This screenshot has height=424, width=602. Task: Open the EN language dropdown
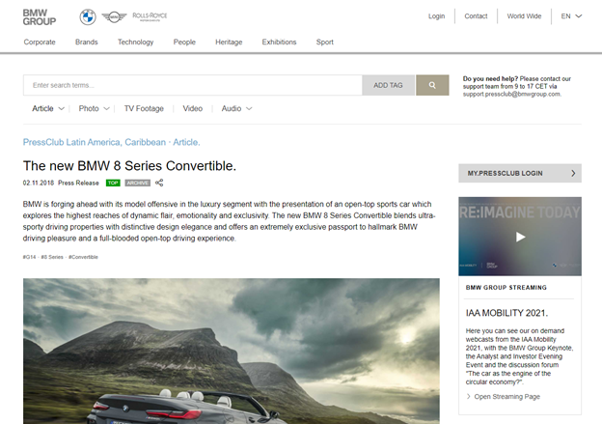[x=571, y=16]
